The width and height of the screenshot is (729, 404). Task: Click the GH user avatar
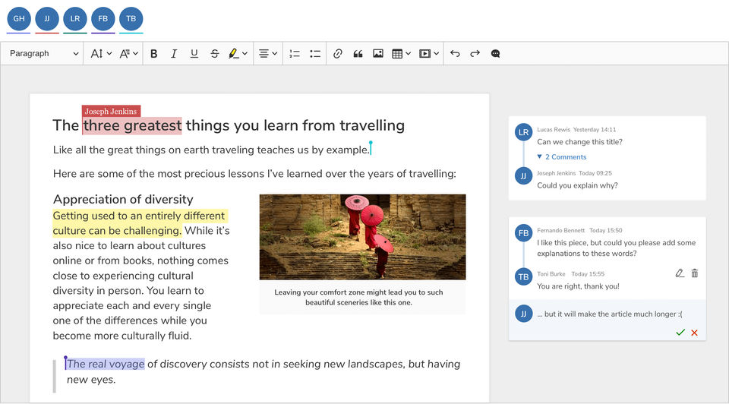19,18
